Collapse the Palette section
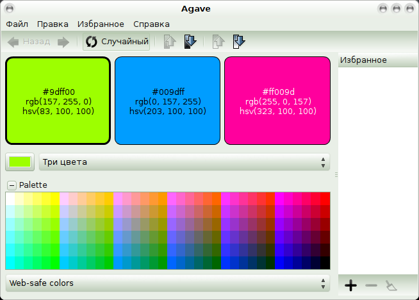Viewport: 419px width, 300px height. coord(12,185)
